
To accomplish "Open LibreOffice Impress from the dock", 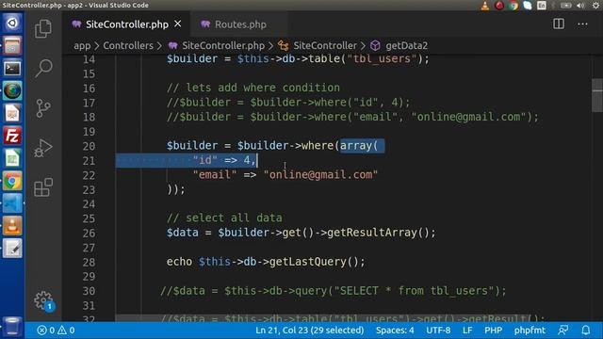I will point(12,113).
